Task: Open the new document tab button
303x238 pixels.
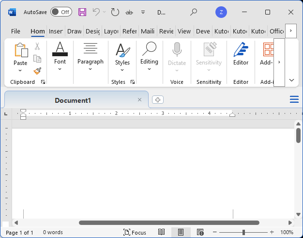Action: click(157, 100)
